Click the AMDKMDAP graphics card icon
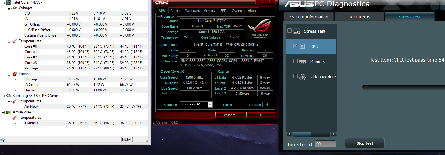Viewport: 445px width, 155px height. pyautogui.click(x=9, y=112)
